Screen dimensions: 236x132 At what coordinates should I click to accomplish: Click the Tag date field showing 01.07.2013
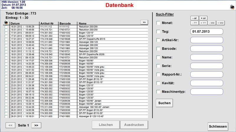pyautogui.click(x=206, y=31)
